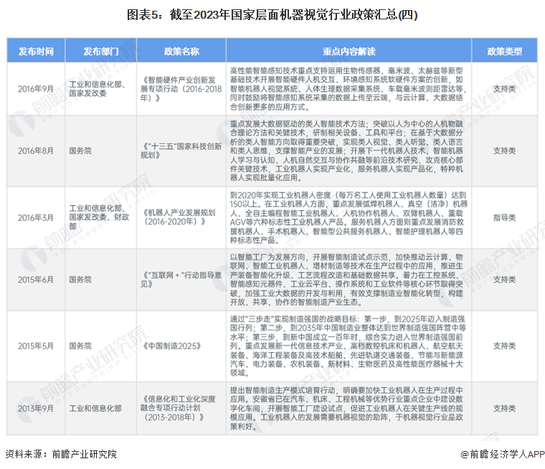Select department 工业和信息化部、国家发改委 in 2016年9月 row
Viewport: 545px width, 469px height.
coord(98,89)
